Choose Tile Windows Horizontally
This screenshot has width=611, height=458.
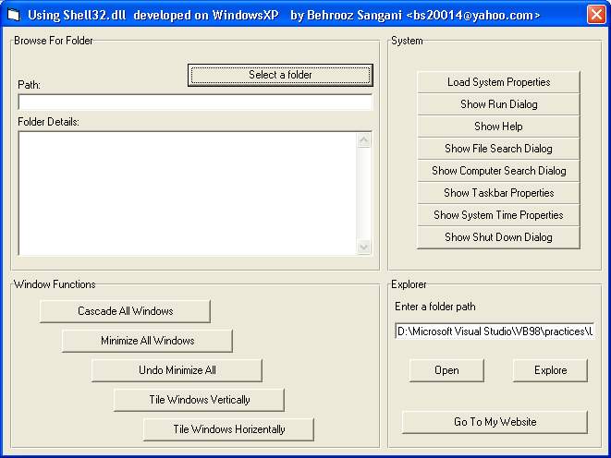pyautogui.click(x=228, y=429)
